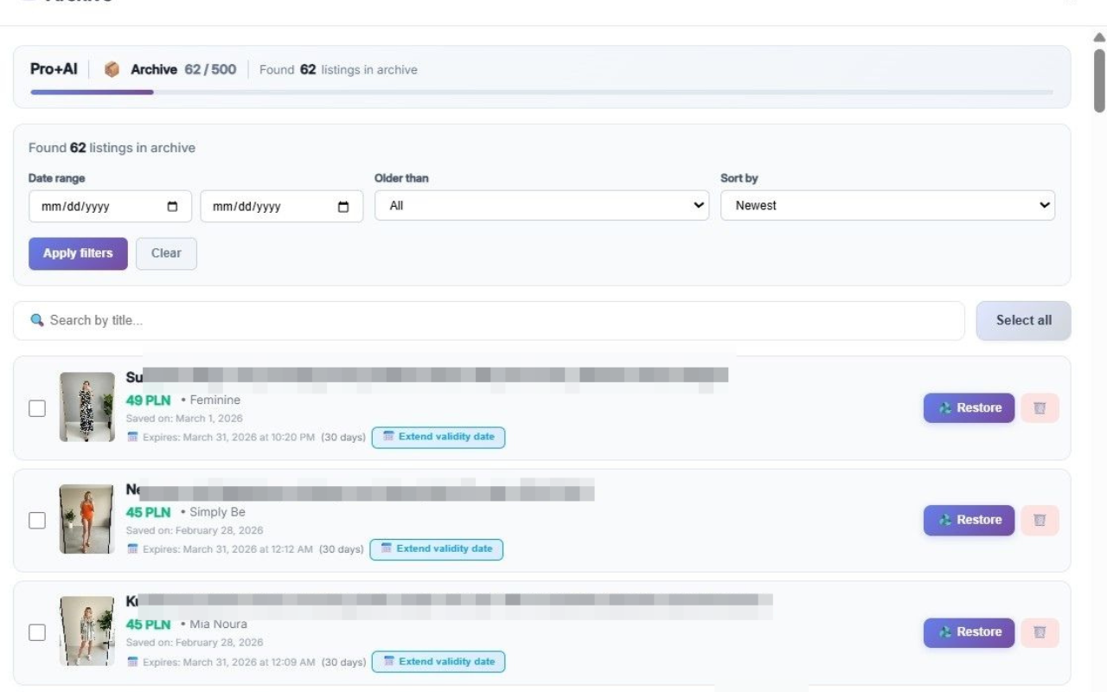
Task: Click calendar icon beside 12:09 AM expiry
Action: pyautogui.click(x=132, y=662)
